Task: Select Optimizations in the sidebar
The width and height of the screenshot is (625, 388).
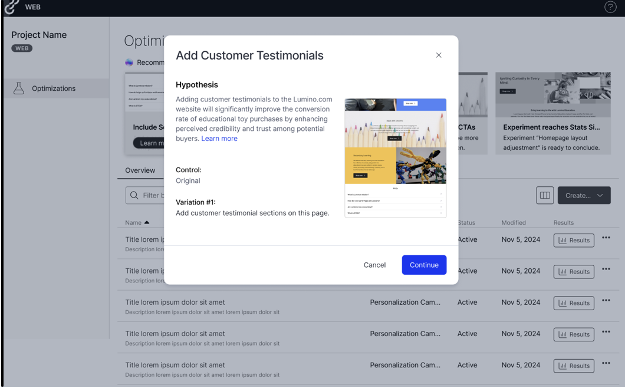Action: (54, 88)
